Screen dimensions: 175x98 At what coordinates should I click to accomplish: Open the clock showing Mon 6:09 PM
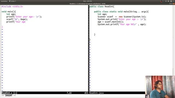[x=87, y=1]
